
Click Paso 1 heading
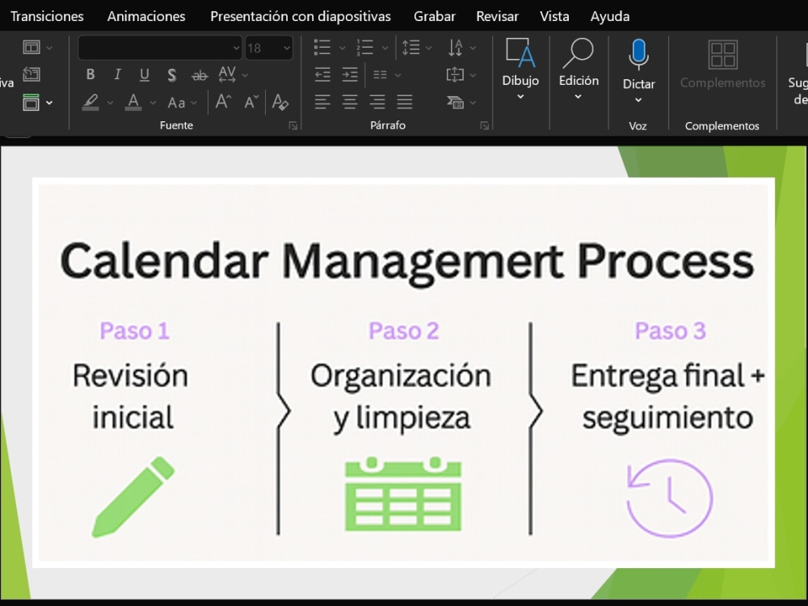pos(134,330)
